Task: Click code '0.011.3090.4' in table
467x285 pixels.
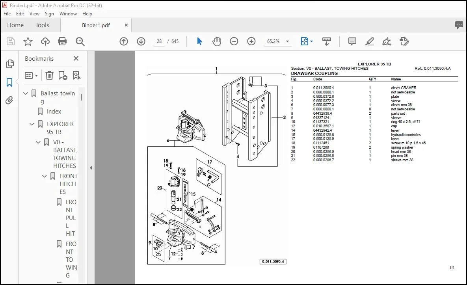Action: point(324,88)
